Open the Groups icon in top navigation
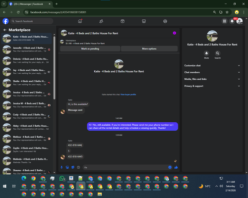 tap(165, 21)
